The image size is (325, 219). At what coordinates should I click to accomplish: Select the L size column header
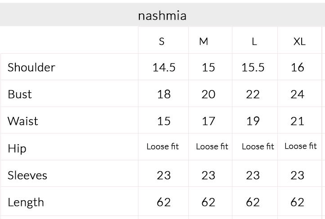[254, 42]
